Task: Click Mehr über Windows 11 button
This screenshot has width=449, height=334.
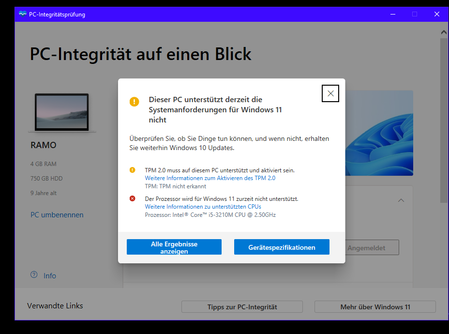Action: tap(375, 307)
